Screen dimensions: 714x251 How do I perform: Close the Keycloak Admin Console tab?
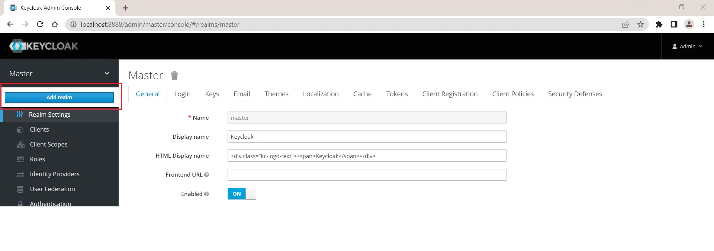(108, 8)
